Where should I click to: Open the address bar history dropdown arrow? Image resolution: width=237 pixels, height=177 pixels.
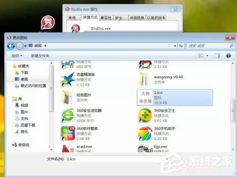pos(175,46)
